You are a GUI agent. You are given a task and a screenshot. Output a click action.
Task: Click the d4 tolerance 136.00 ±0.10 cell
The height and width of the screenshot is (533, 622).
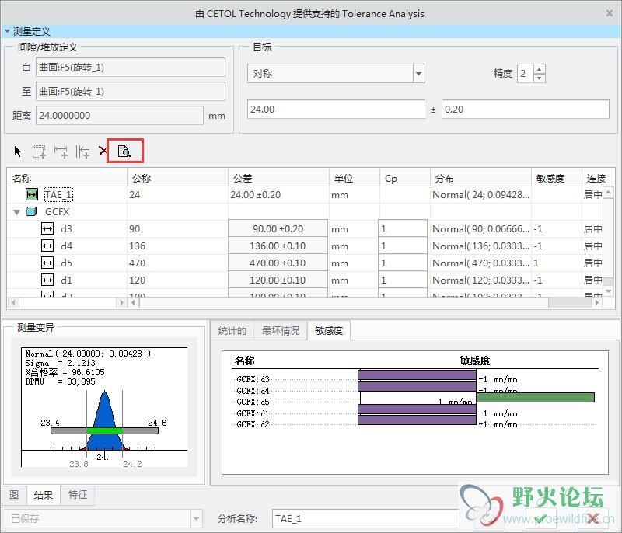tap(278, 246)
